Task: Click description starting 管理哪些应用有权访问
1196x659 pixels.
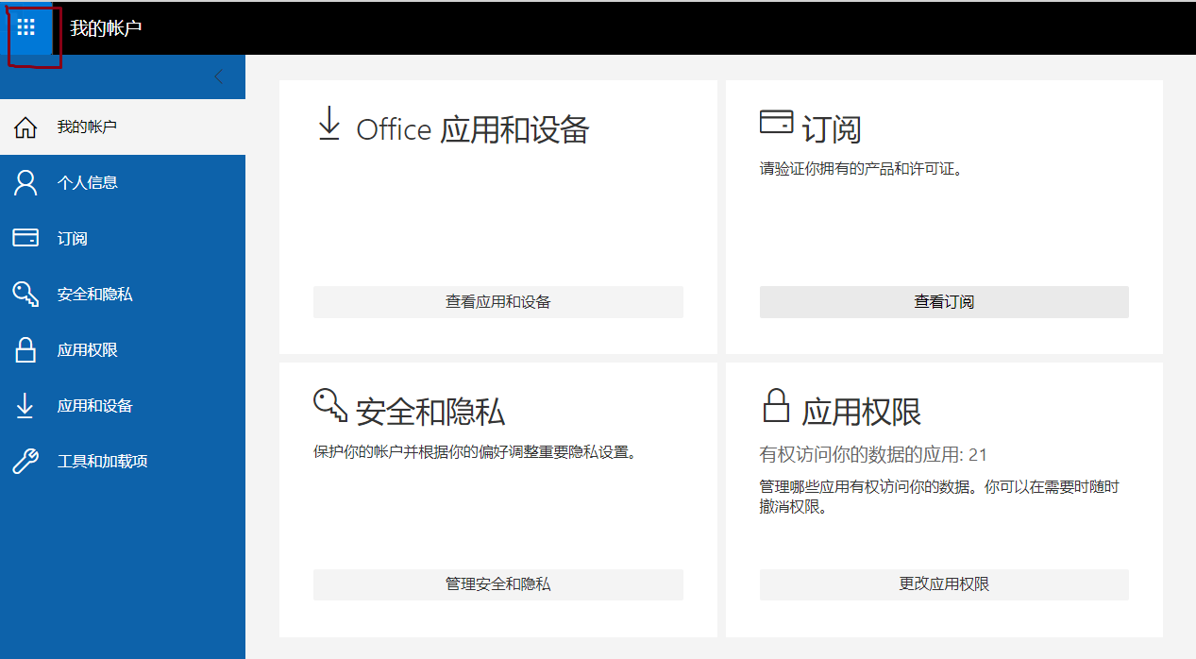Action: pyautogui.click(x=939, y=497)
